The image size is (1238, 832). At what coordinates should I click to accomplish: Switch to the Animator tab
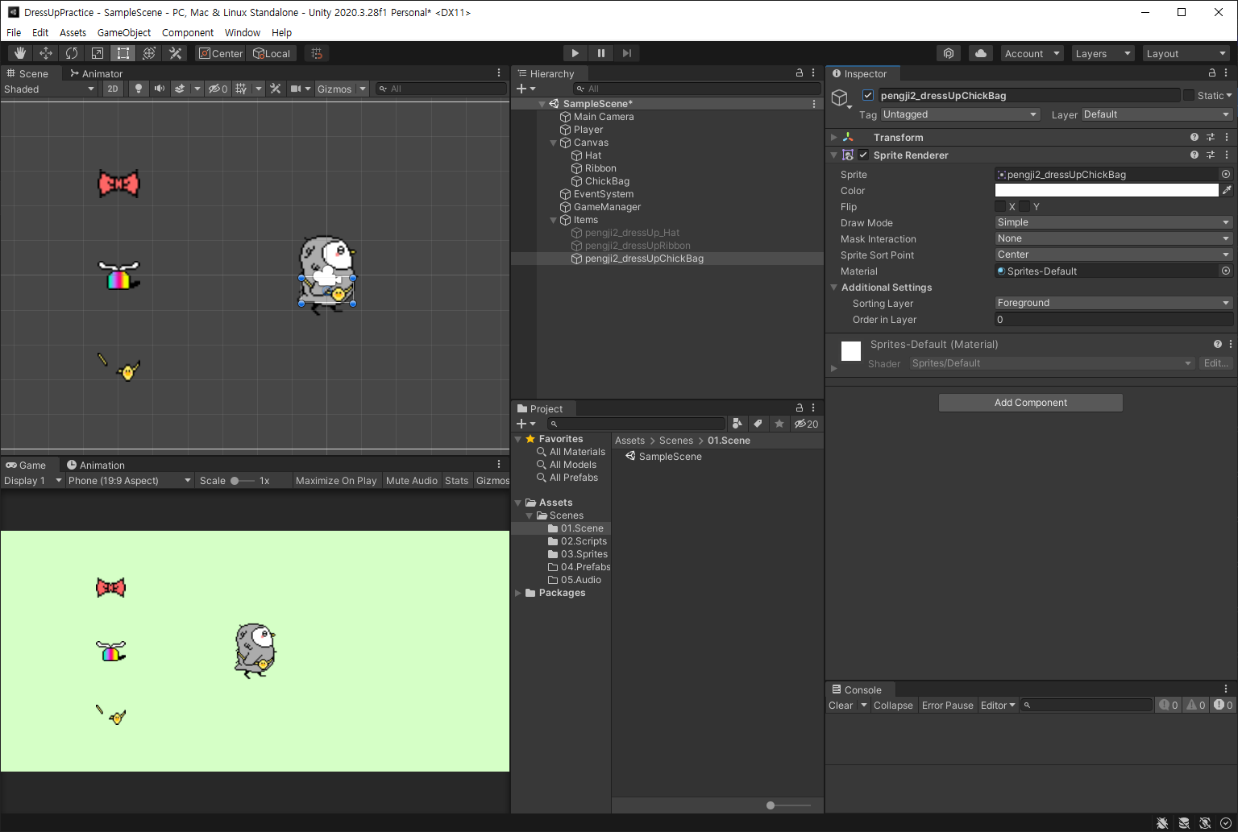click(96, 73)
